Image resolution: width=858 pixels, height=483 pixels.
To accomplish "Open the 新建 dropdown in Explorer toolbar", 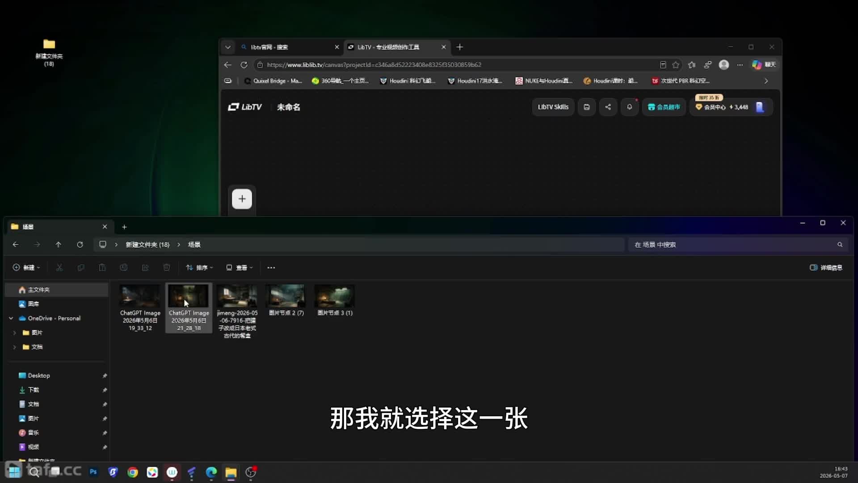I will pyautogui.click(x=26, y=267).
